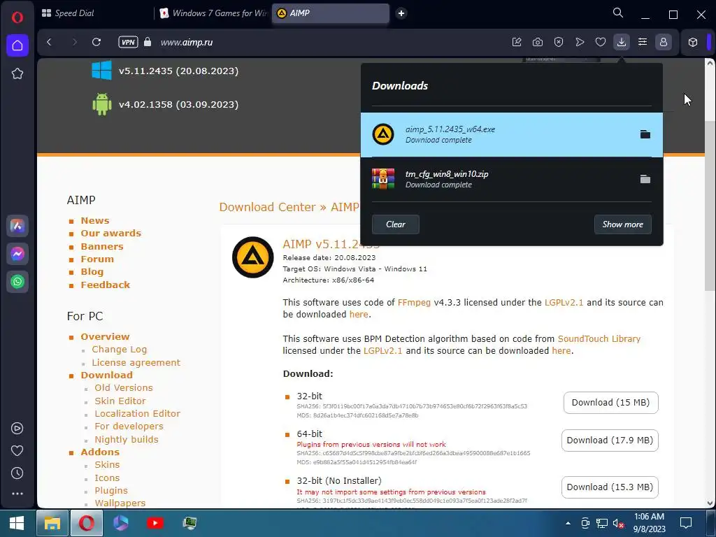The height and width of the screenshot is (537, 716).
Task: Open the SoundTouch Library link
Action: click(x=599, y=339)
